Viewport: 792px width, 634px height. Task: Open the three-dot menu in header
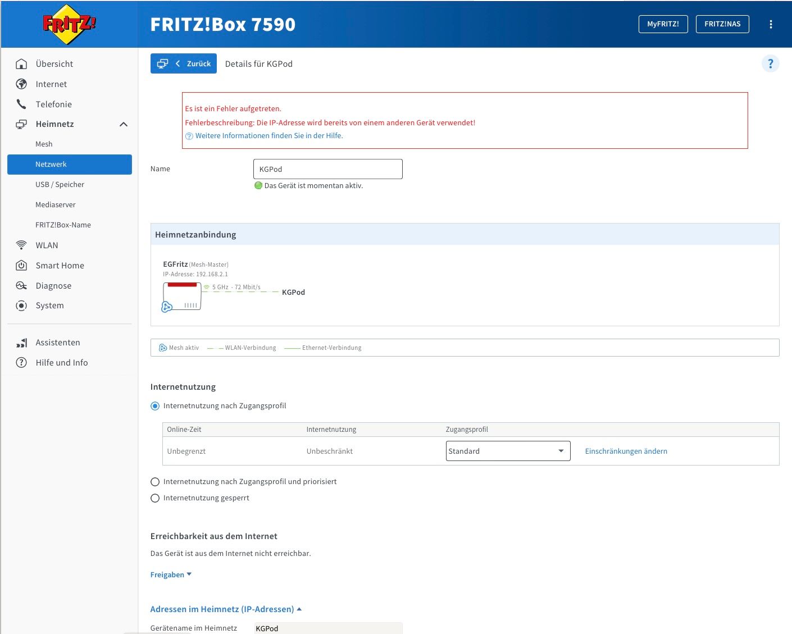(771, 24)
